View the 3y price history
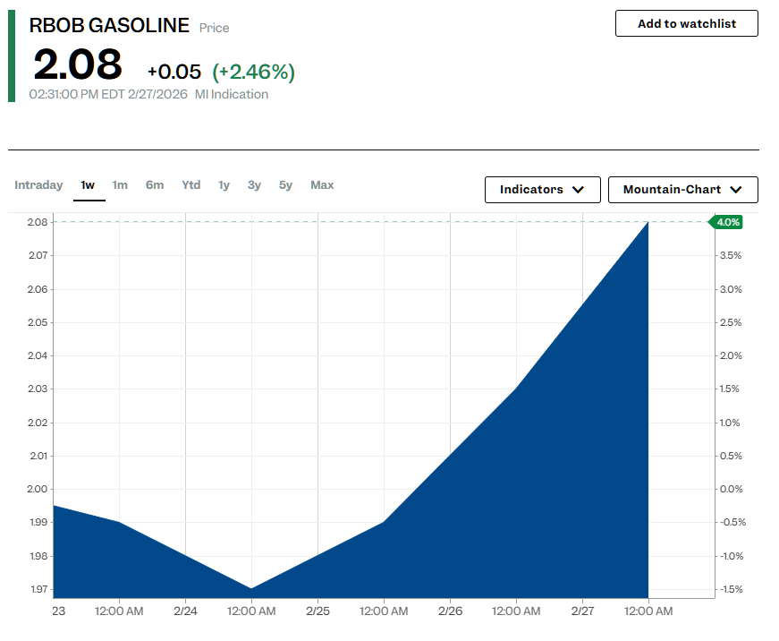779x641 pixels. point(255,185)
